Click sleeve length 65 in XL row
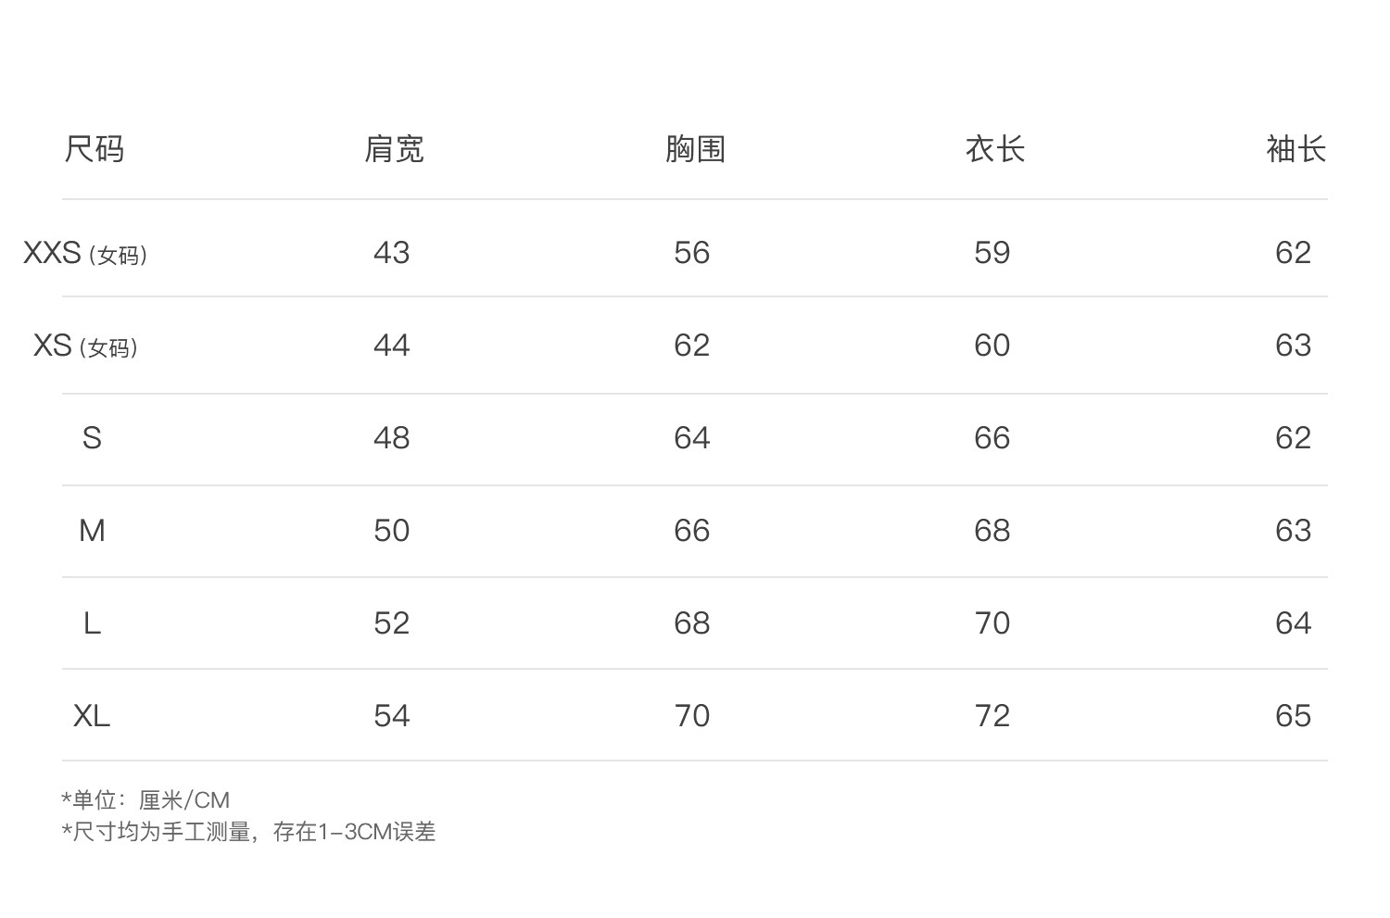Screen dimensions: 1390x918 (x=1293, y=716)
